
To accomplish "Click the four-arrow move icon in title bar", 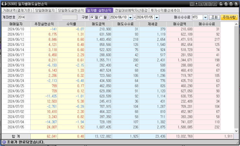I will tap(226, 4).
